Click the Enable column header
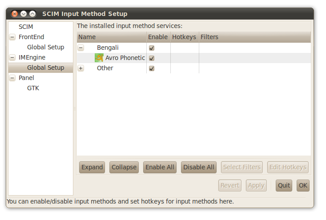This screenshot has width=326, height=220. point(158,37)
